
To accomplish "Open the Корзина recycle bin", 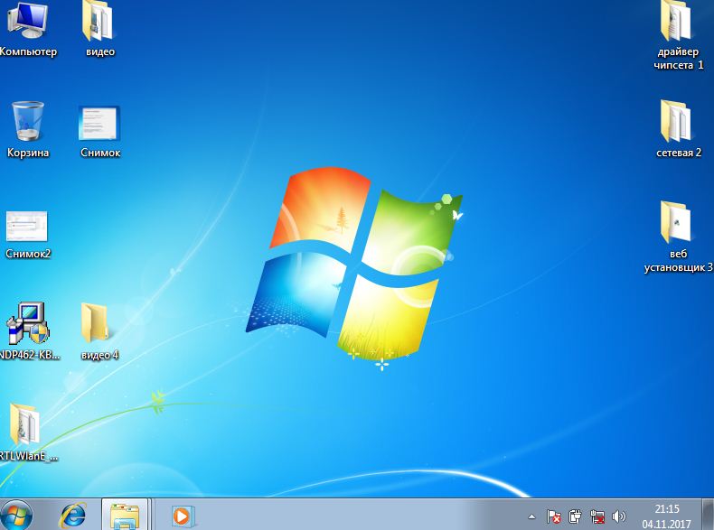I will [28, 122].
